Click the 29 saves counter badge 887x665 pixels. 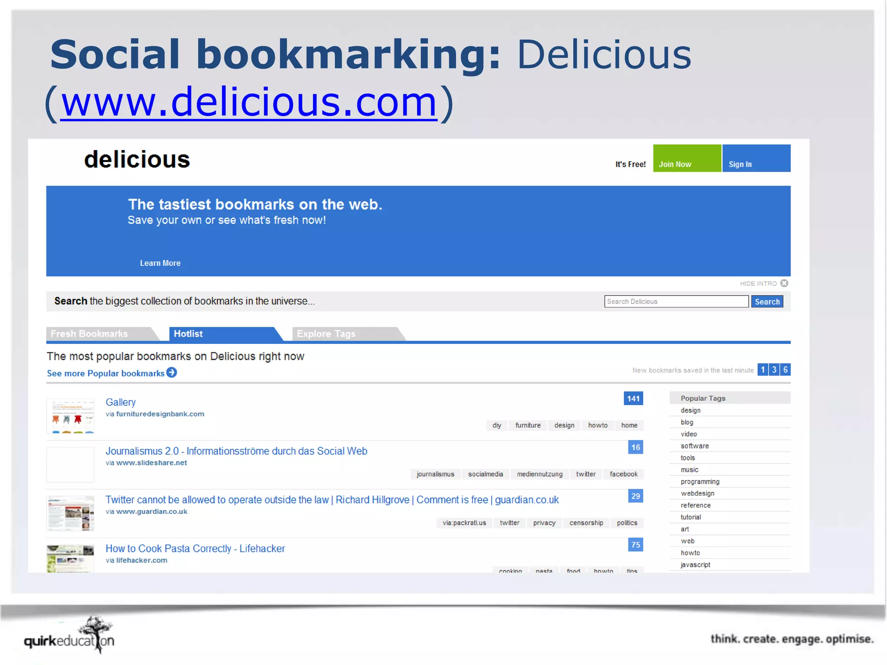pos(635,496)
